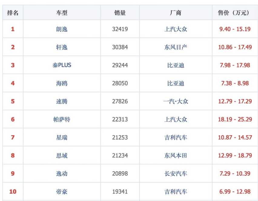The image size is (258, 201).
Task: Open the 星瑞 car model link
Action: pyautogui.click(x=62, y=137)
